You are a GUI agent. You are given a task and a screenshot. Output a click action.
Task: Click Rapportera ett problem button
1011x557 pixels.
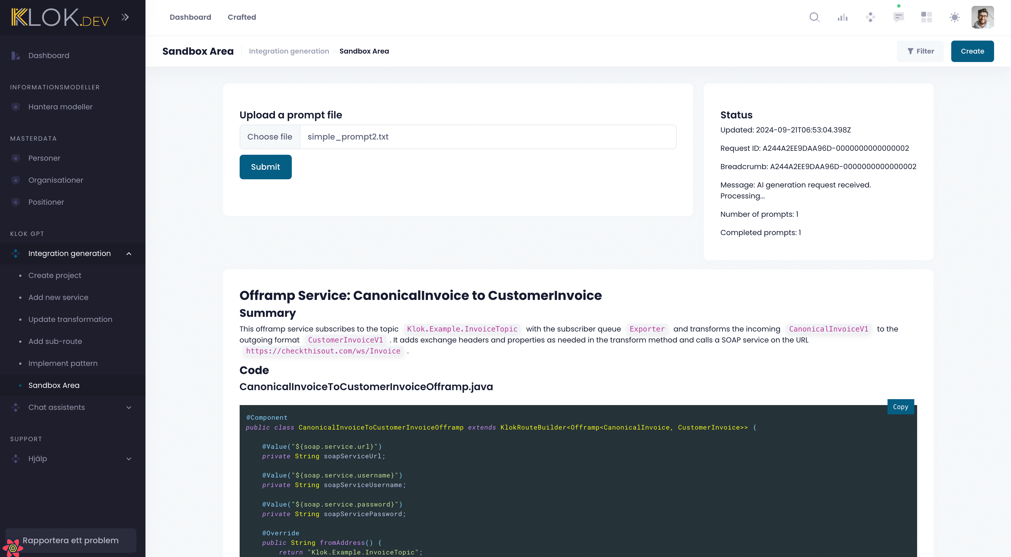point(71,540)
